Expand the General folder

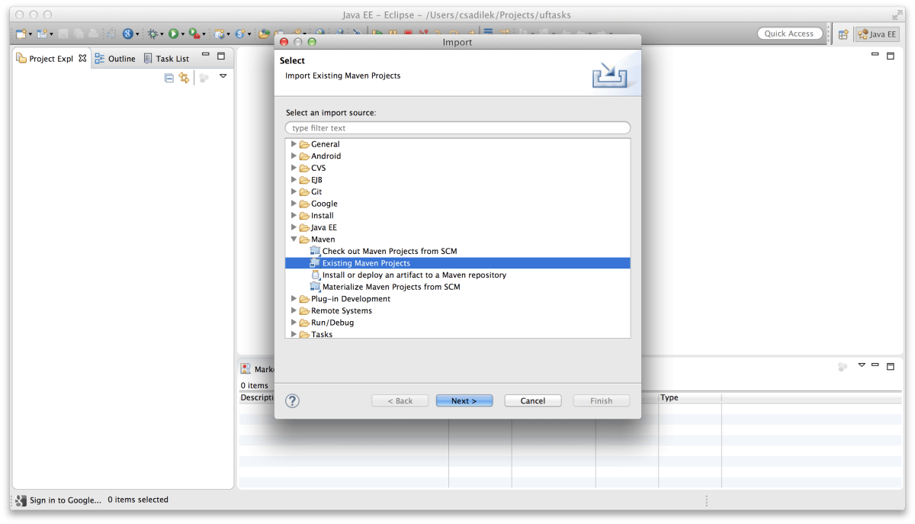click(294, 144)
